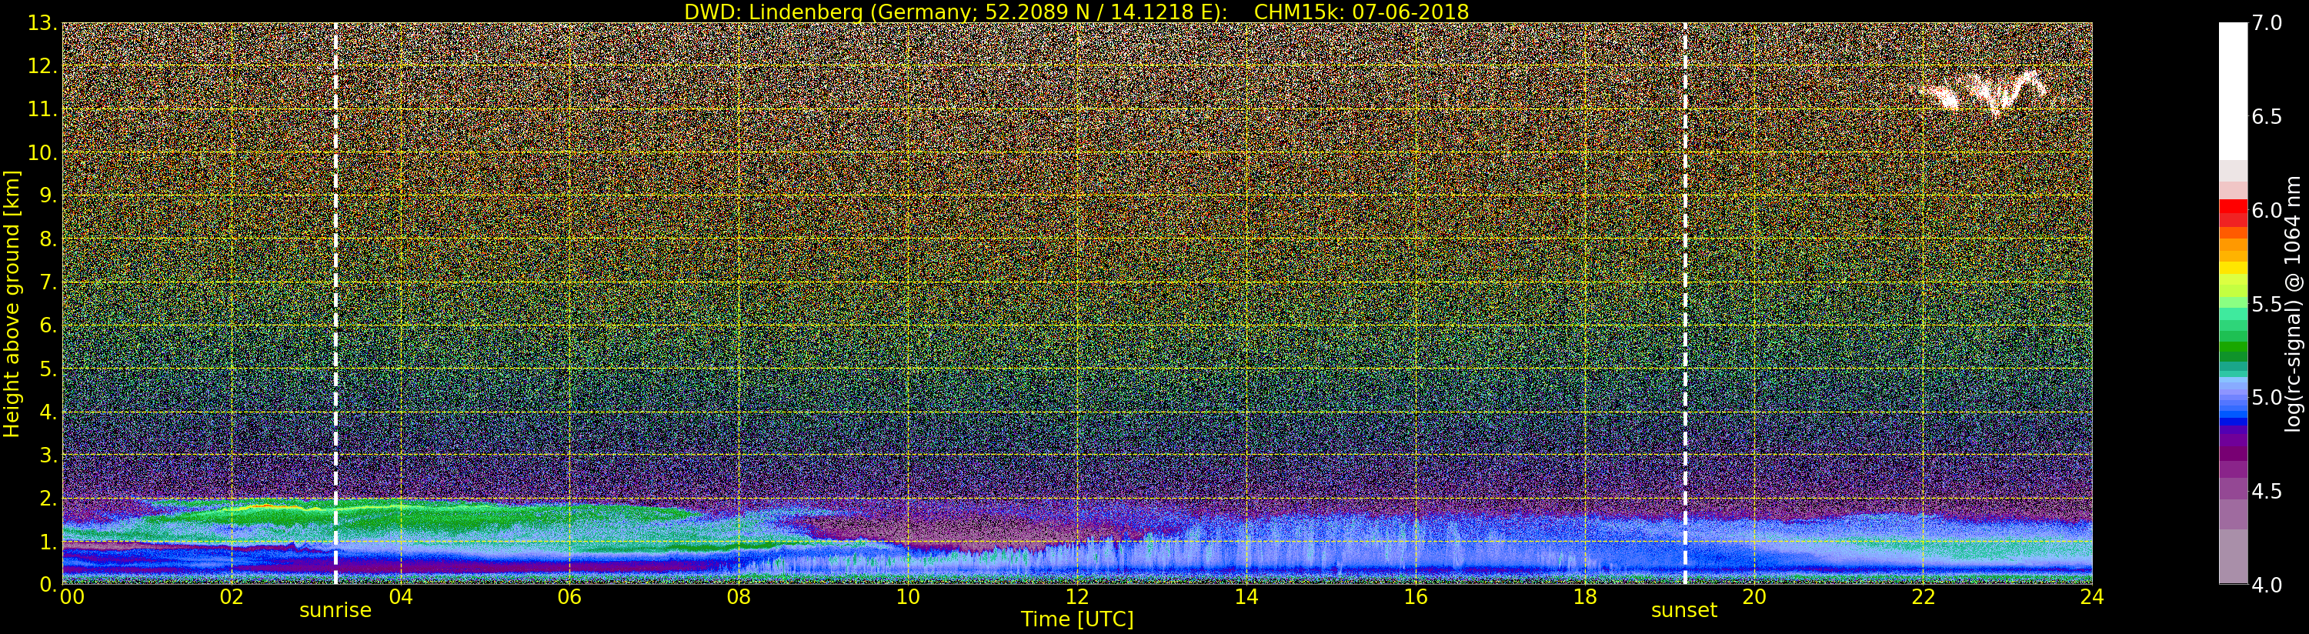
Task: Click the sunset dashed white vertical line
Action: tap(1685, 303)
